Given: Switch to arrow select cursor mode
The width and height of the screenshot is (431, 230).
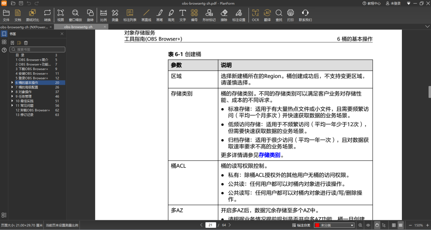Looking at the screenshot, I should (384, 225).
